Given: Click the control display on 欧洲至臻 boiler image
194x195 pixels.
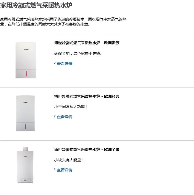Looking at the screenshot, I should coord(25,180).
